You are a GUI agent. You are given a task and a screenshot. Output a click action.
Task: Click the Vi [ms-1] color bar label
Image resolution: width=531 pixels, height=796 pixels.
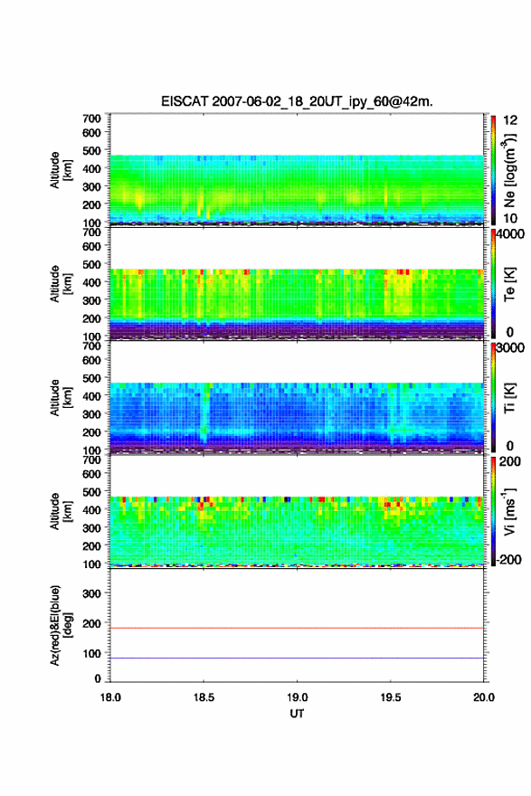coord(509,511)
